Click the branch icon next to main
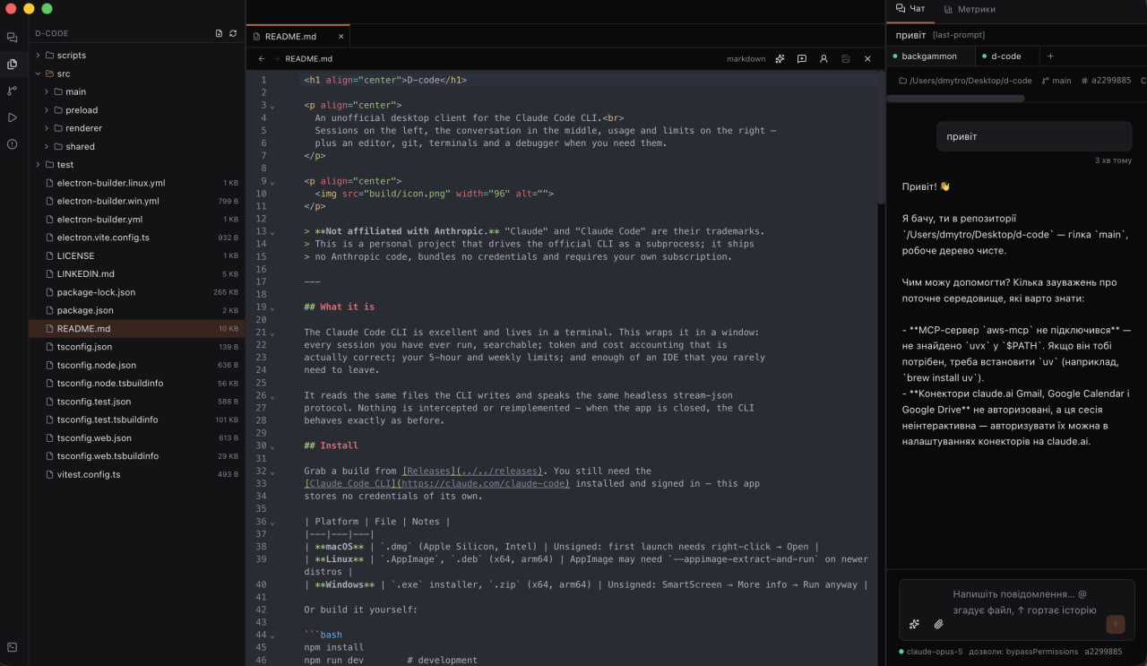1147x666 pixels. (1045, 81)
